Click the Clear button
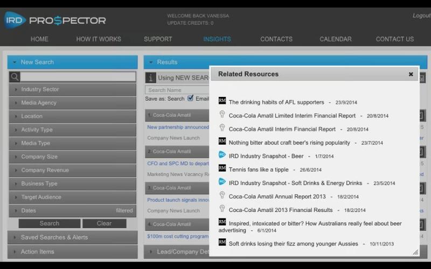Screen dimensions: 431x269 [x=104, y=223]
